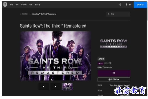
Task: Click the blue 获取客户端 get client button
Action: coord(140,5)
